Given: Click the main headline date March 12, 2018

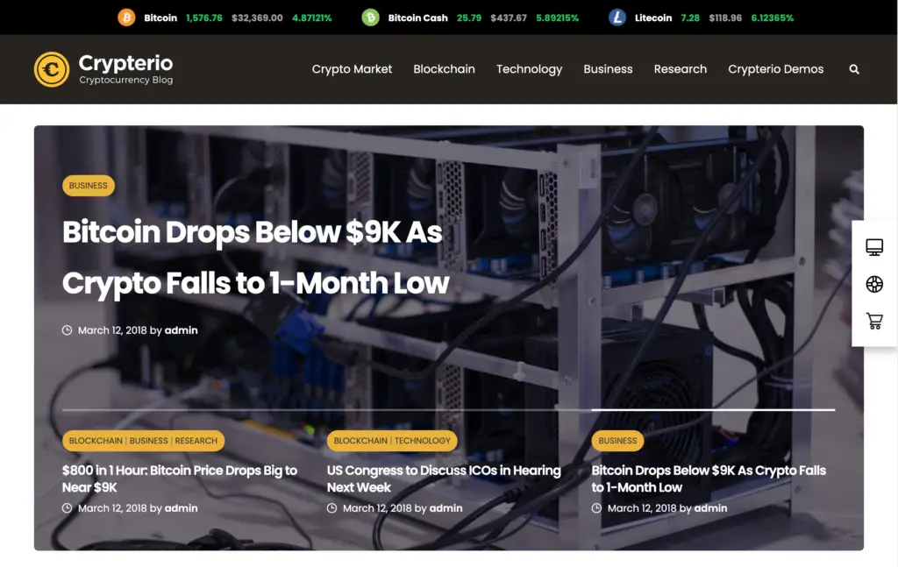Looking at the screenshot, I should tap(112, 330).
